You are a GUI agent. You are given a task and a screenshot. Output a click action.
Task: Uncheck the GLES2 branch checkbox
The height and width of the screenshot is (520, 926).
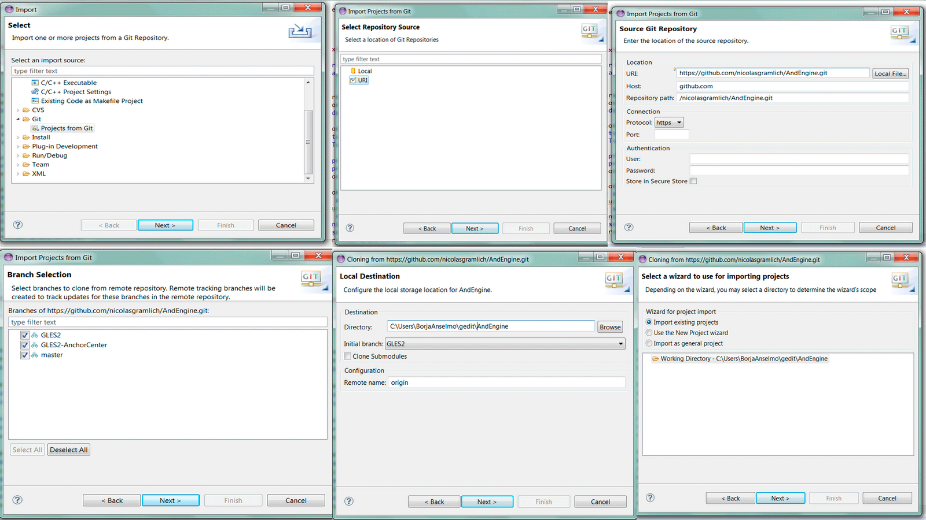pos(25,335)
